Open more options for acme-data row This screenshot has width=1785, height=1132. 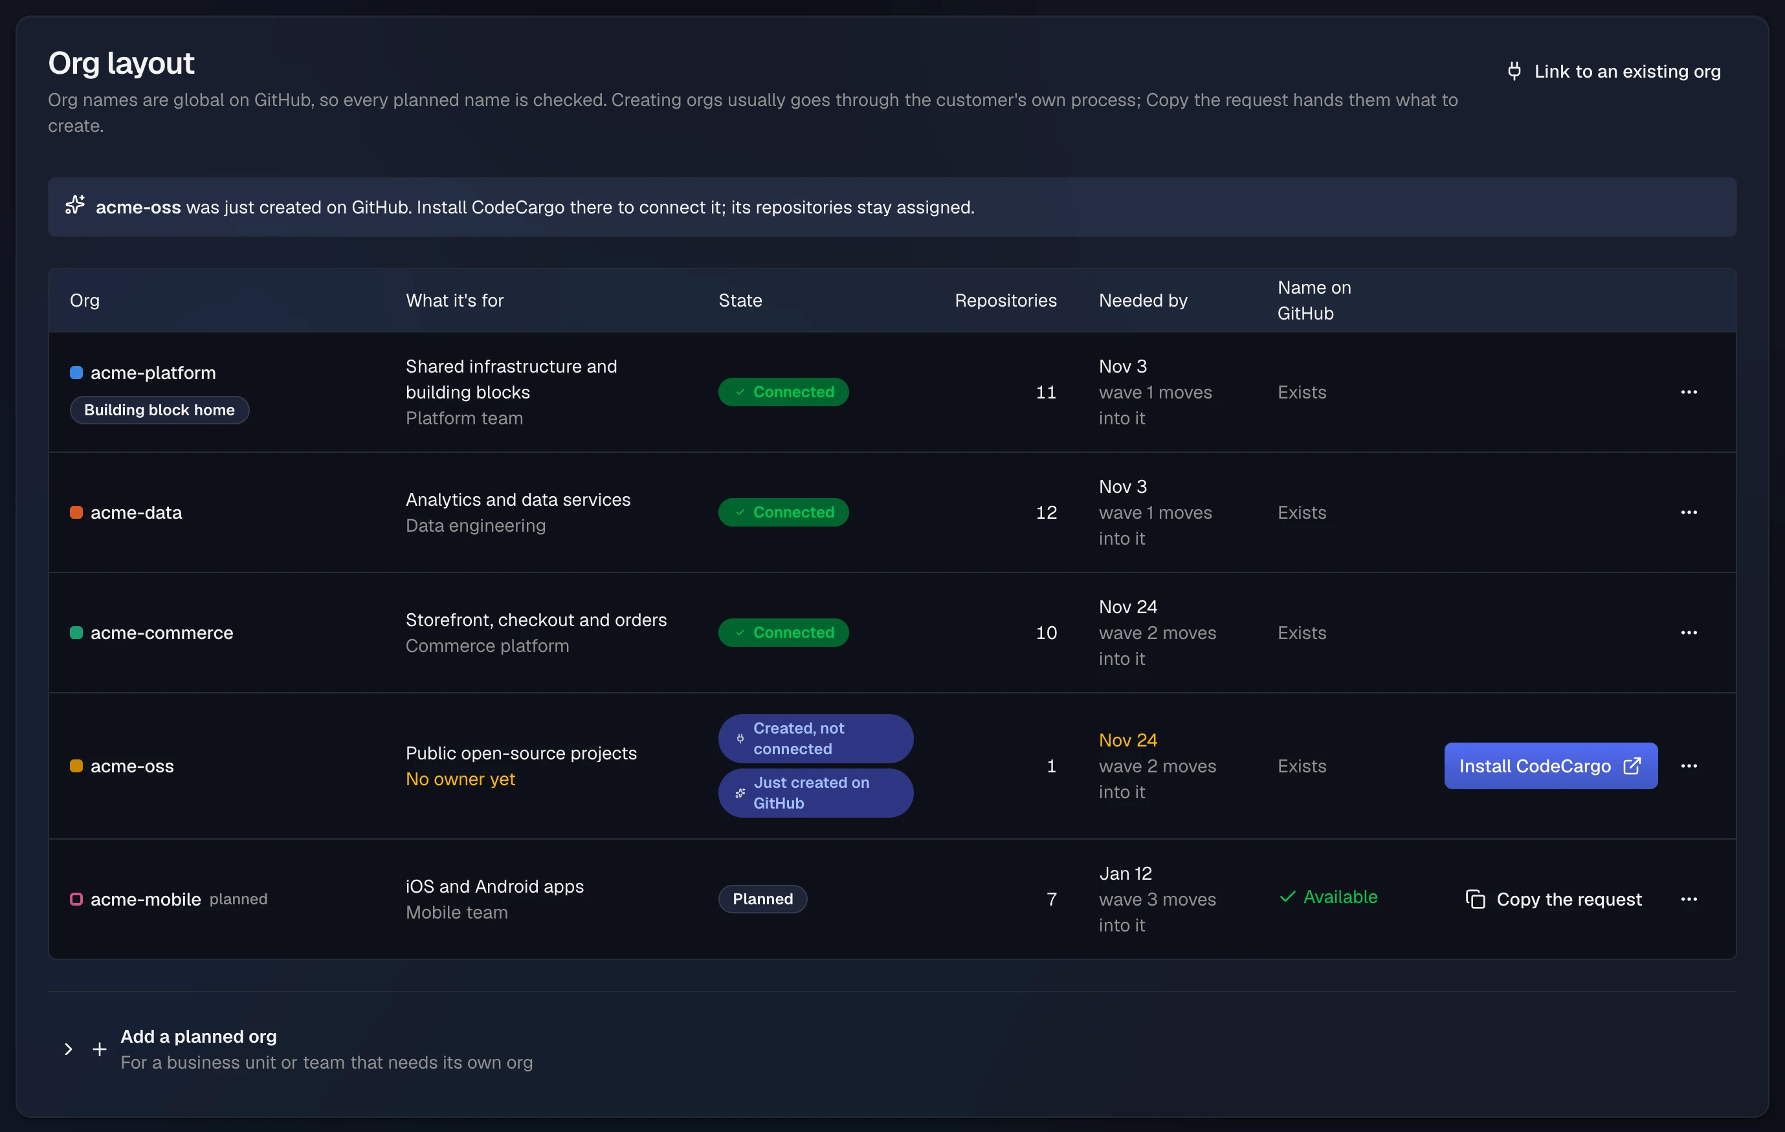1689,512
